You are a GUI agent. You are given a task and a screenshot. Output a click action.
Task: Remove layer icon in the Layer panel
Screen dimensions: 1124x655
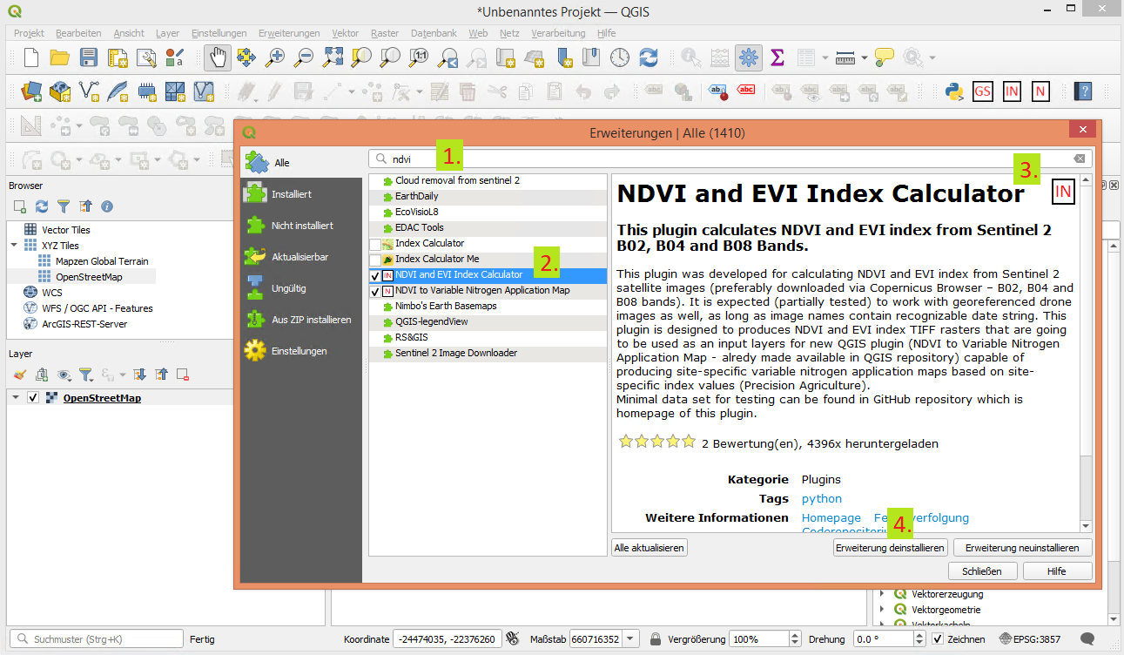(x=183, y=375)
